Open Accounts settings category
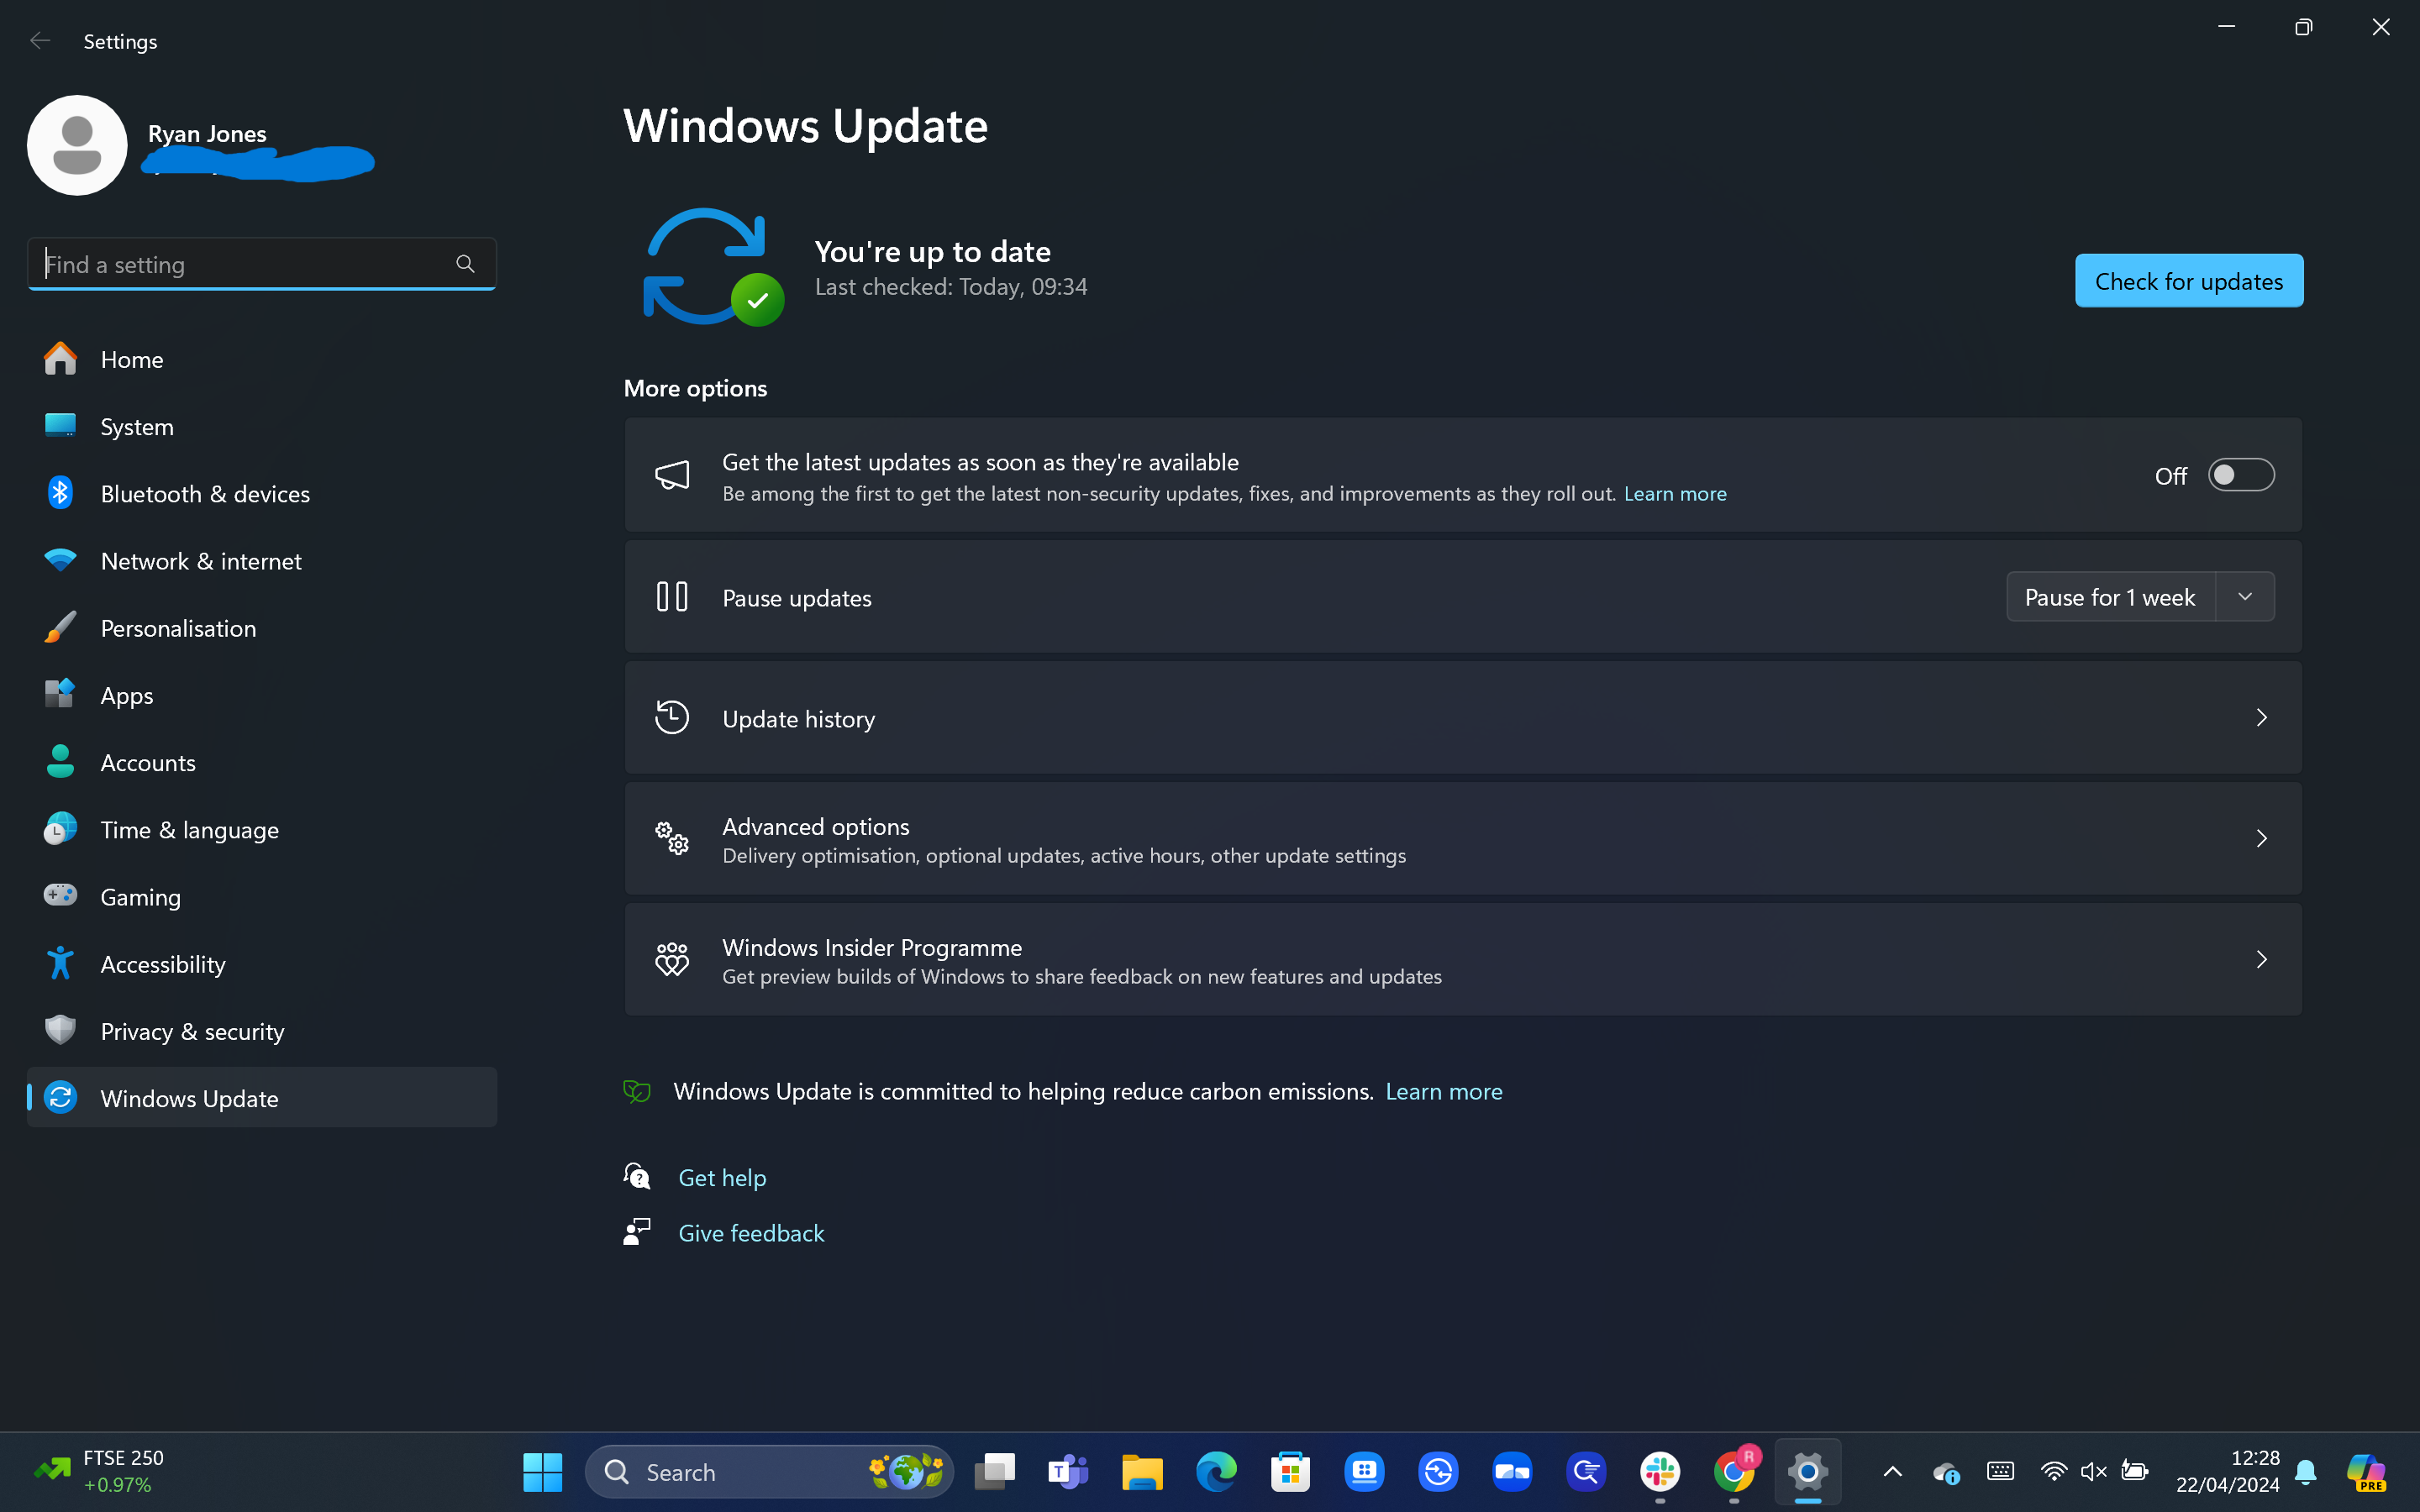This screenshot has height=1512, width=2420. click(262, 762)
